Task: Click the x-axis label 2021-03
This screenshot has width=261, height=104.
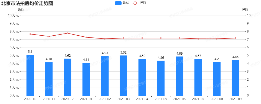Action: 123,99
